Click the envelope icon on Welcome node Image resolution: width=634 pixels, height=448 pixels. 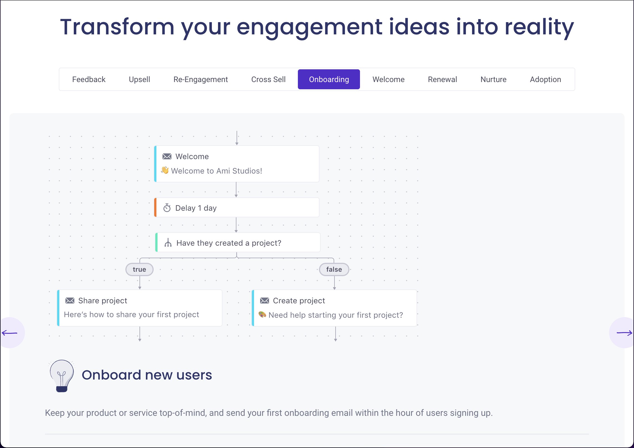click(167, 156)
